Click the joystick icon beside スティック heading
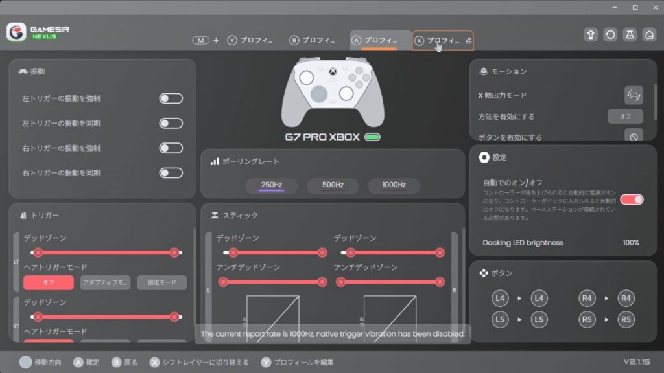 pyautogui.click(x=215, y=215)
